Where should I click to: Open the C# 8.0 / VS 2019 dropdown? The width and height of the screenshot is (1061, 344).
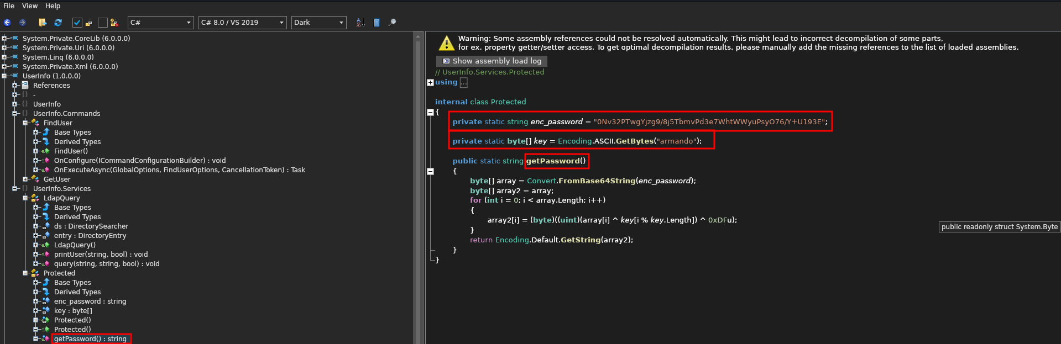coord(242,23)
